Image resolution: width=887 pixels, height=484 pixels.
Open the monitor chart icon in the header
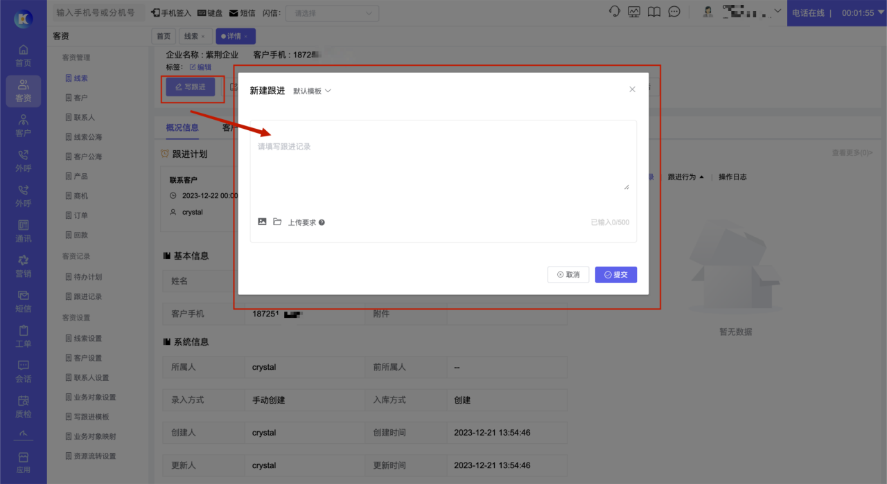(634, 12)
